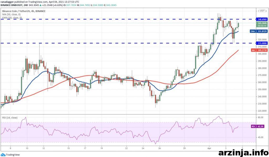This screenshot has height=157, width=269.
Task: Click the O:337.7654 open value in header
Action: (70, 5)
